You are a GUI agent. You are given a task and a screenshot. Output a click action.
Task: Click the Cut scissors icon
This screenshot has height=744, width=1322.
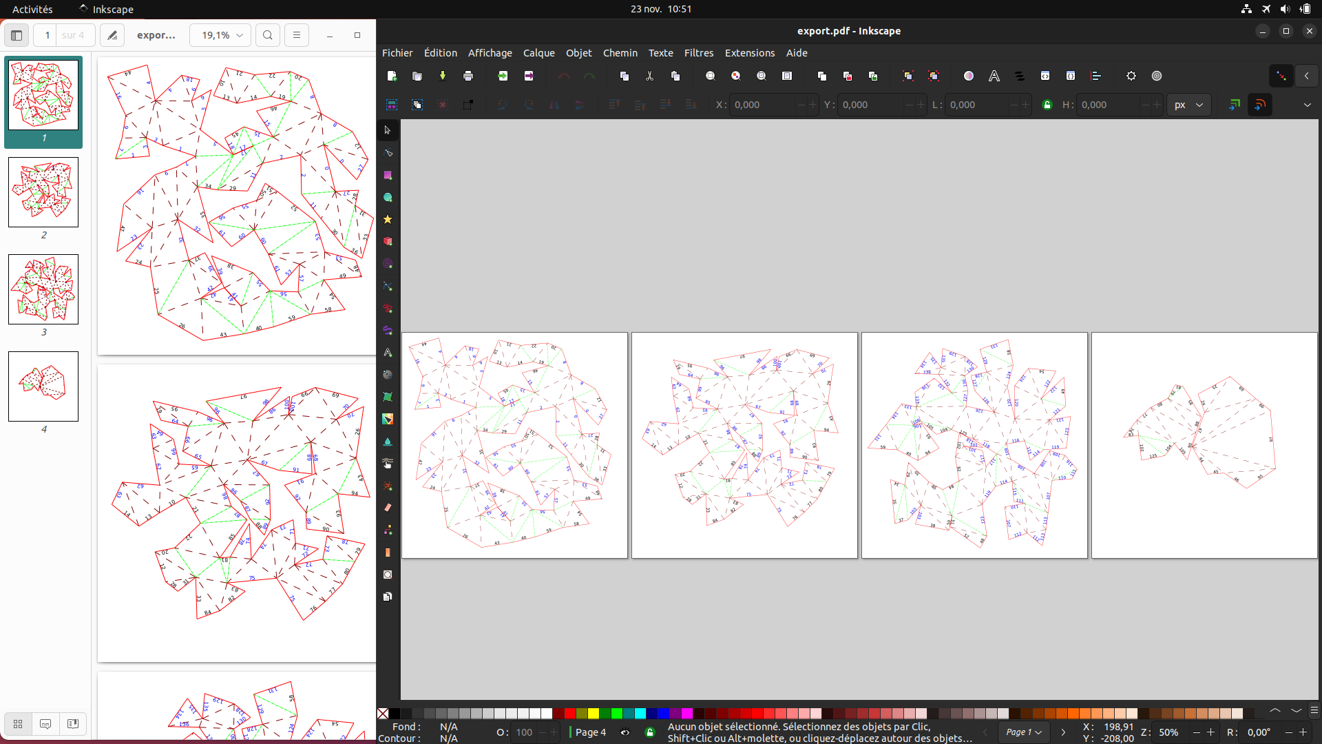(x=649, y=76)
